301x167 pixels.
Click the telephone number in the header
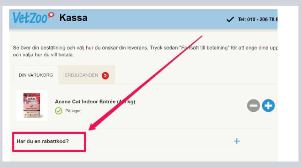tap(258, 20)
